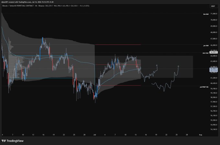Click the TradingView.com text in header caption

(x=25, y=2)
